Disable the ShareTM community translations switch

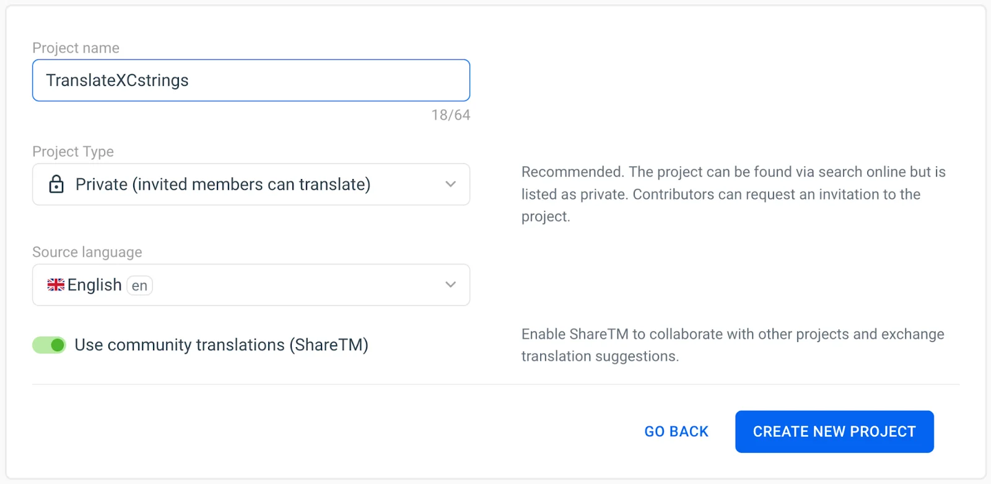click(x=50, y=345)
